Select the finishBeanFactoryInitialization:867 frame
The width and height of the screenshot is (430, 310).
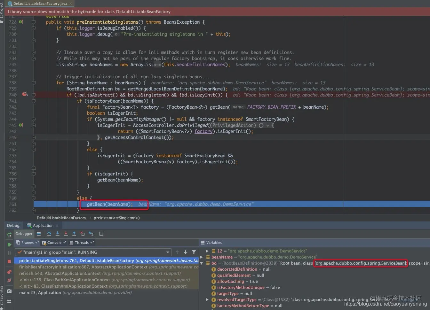coord(107,267)
